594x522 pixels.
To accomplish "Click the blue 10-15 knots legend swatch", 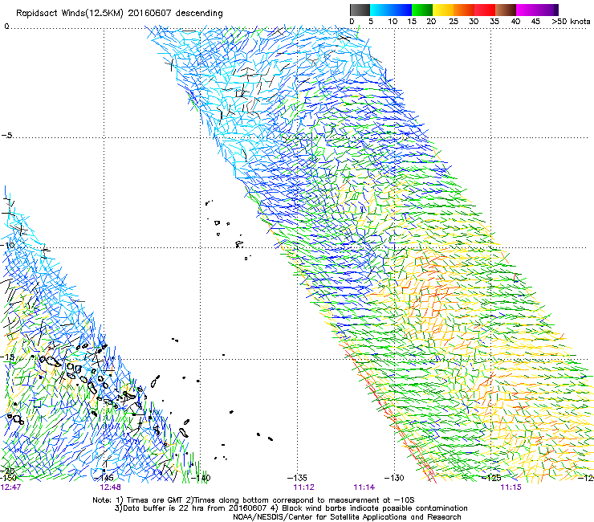I will click(401, 10).
